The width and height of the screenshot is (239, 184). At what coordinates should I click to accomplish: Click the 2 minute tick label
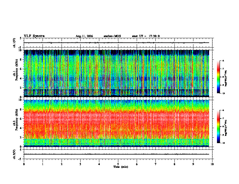click(x=62, y=164)
